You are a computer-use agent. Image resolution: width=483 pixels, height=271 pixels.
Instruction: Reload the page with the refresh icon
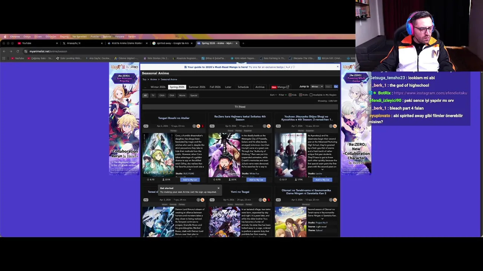click(x=17, y=51)
